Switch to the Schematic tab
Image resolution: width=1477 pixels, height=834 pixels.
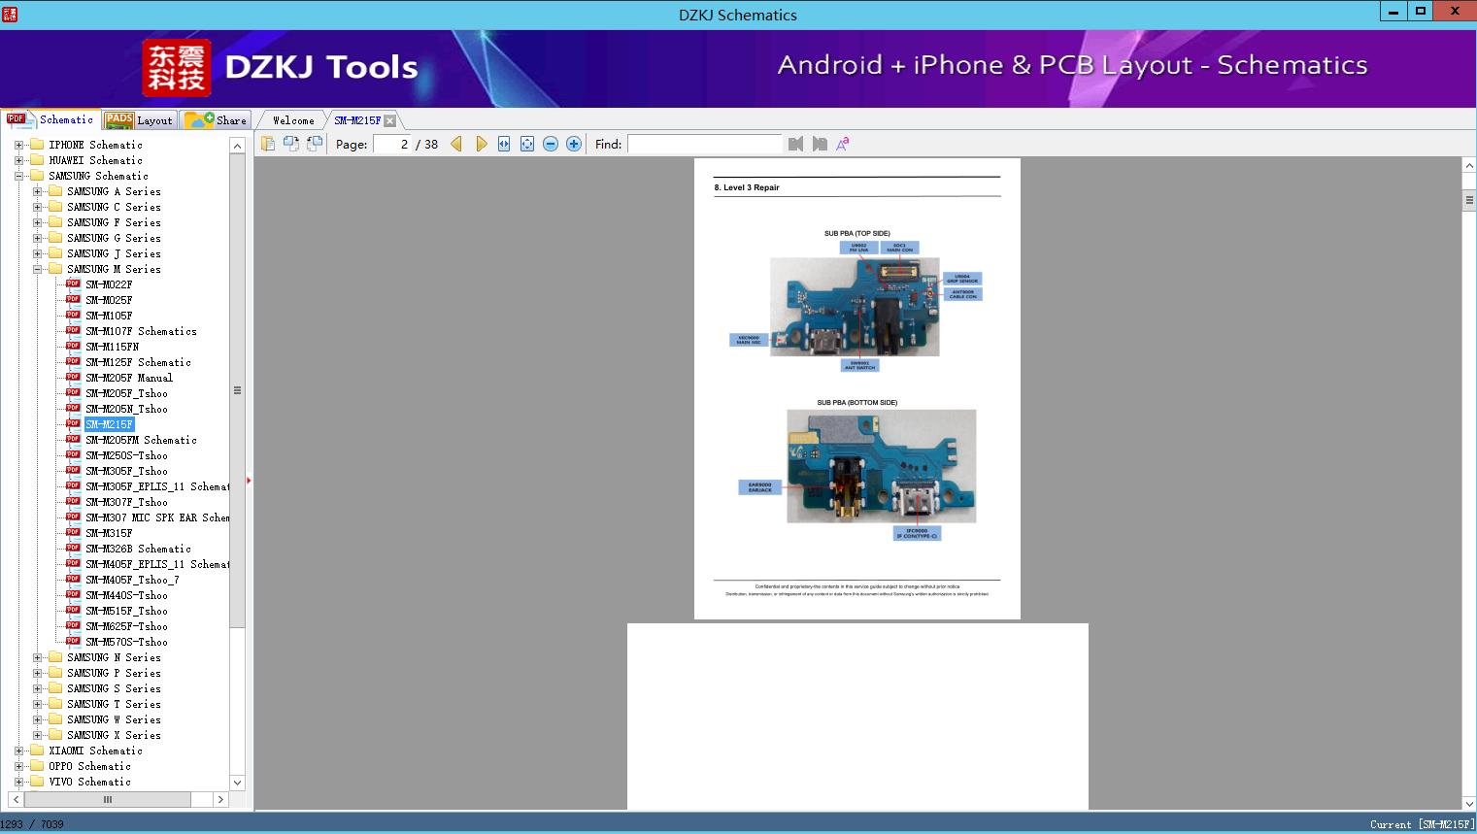coord(50,119)
